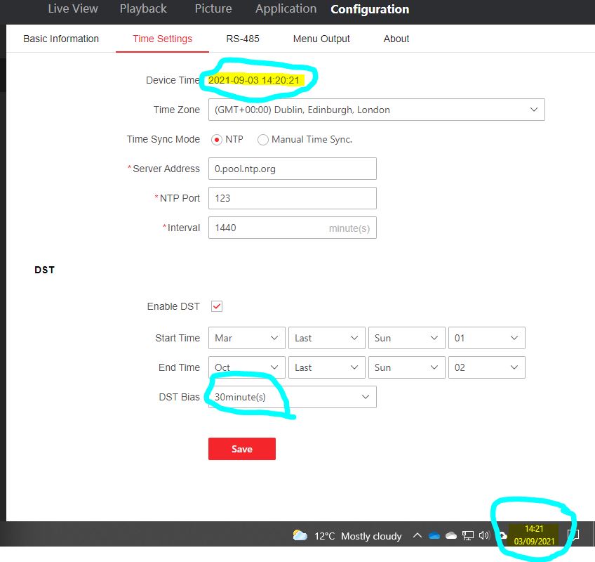Click the Save button
The height and width of the screenshot is (562, 595).
[241, 449]
